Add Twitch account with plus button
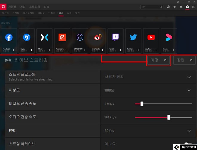Viewport: 197px width, 150px height. (x=120, y=50)
